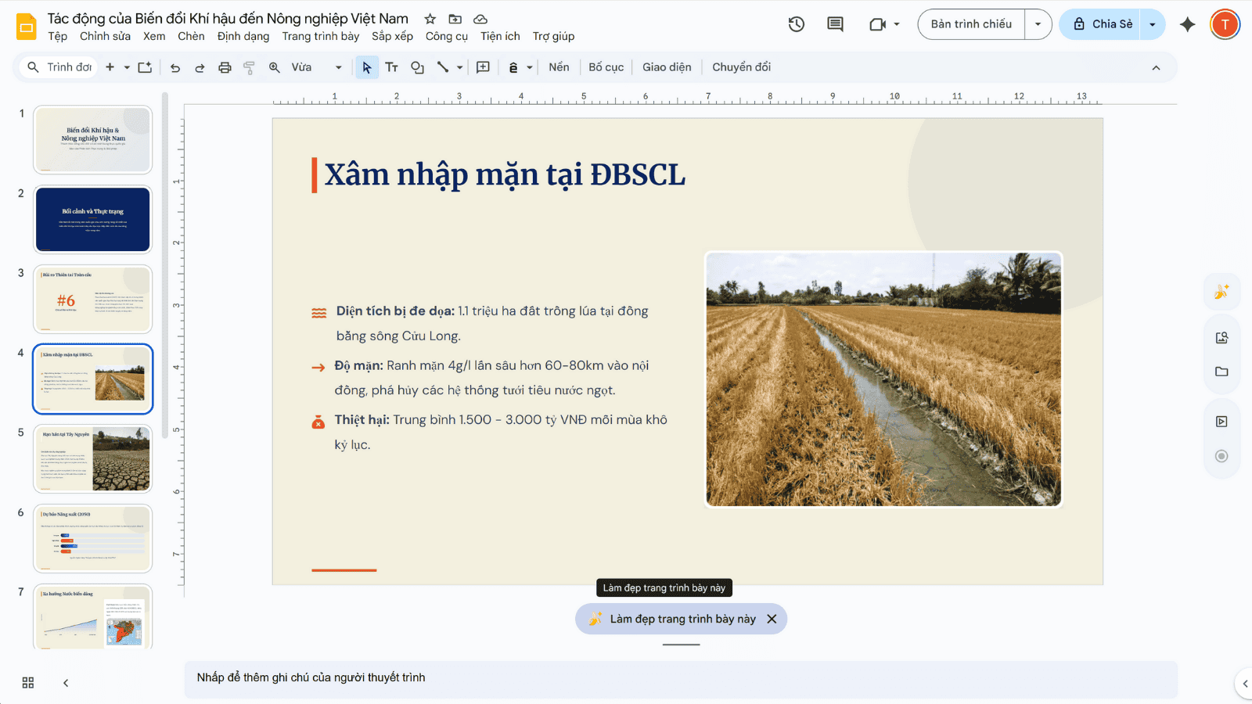Click the Print icon
Screen dimensions: 1252x704
225,68
